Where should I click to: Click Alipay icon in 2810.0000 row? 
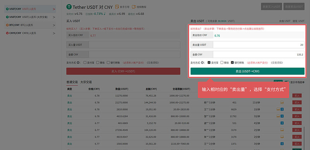pyautogui.click(x=282, y=109)
